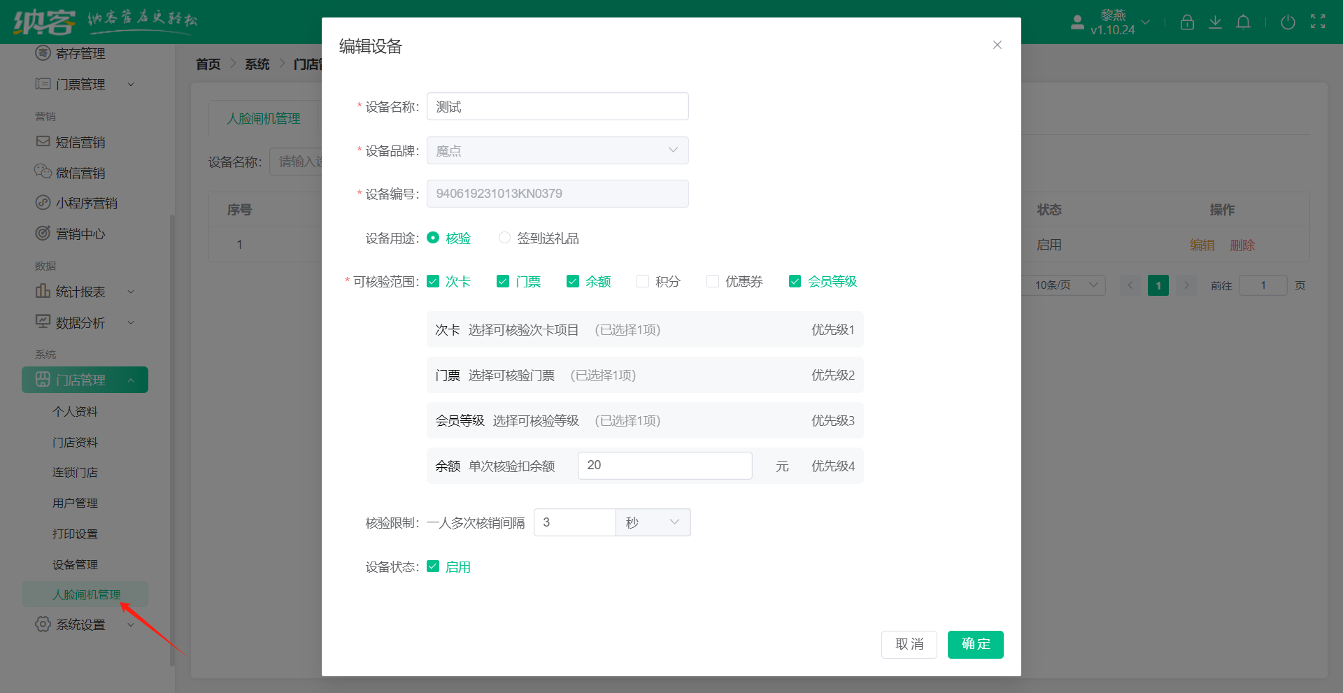Open 营销中心 target icon
This screenshot has height=693, width=1343.
43,234
